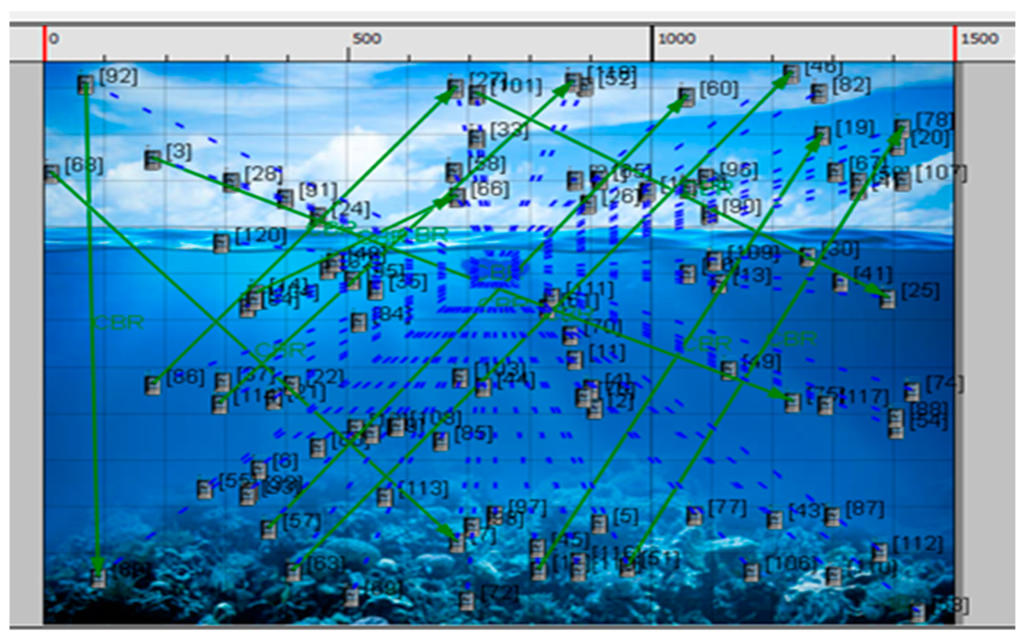Select node 28 device icon
The image size is (1025, 639).
click(231, 182)
